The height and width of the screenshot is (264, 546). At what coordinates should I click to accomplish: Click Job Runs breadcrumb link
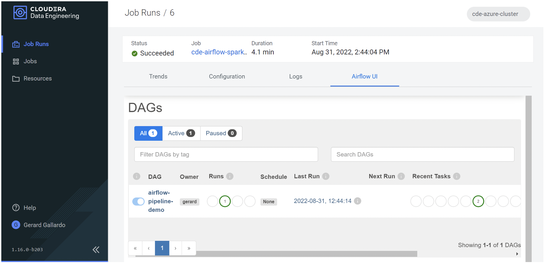point(143,13)
